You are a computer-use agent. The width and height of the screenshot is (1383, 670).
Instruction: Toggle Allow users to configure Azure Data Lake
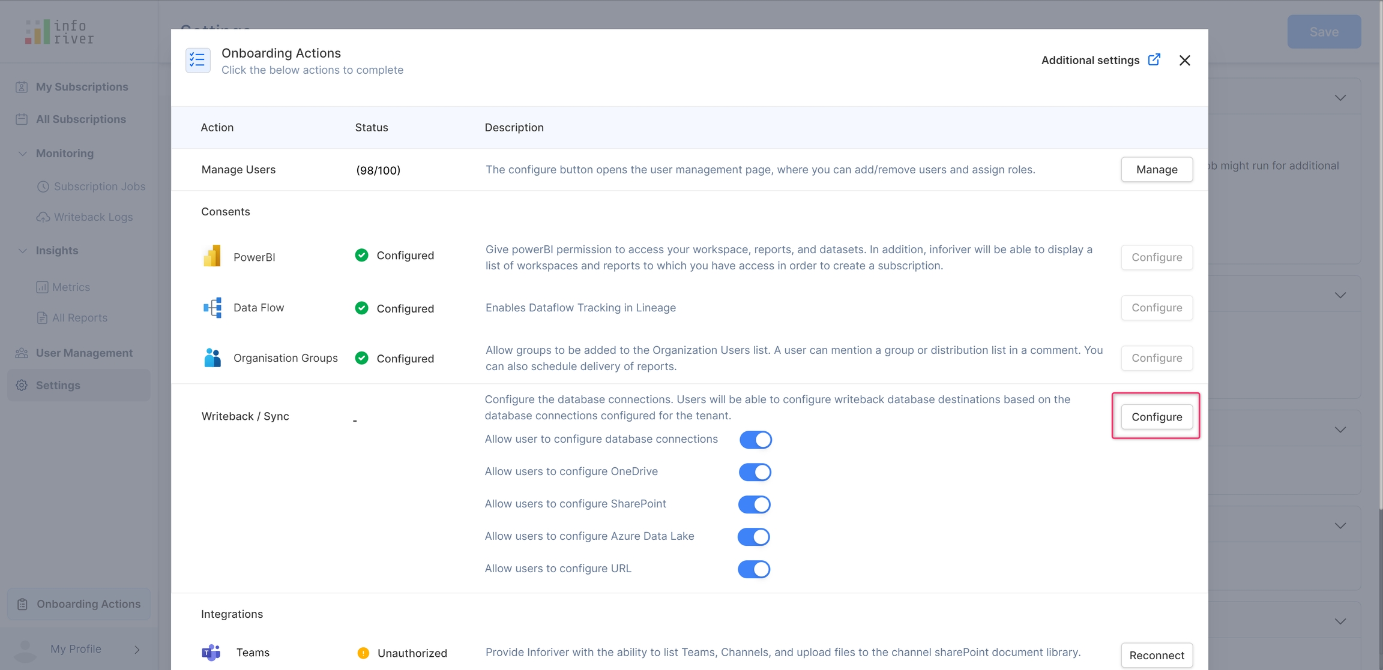(x=753, y=537)
